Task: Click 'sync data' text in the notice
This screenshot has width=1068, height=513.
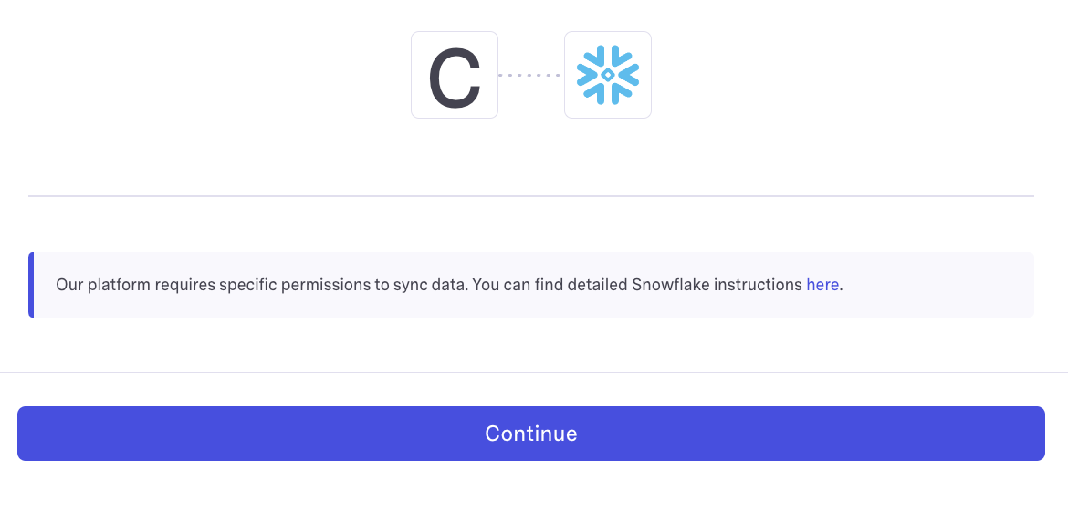Action: pos(430,285)
